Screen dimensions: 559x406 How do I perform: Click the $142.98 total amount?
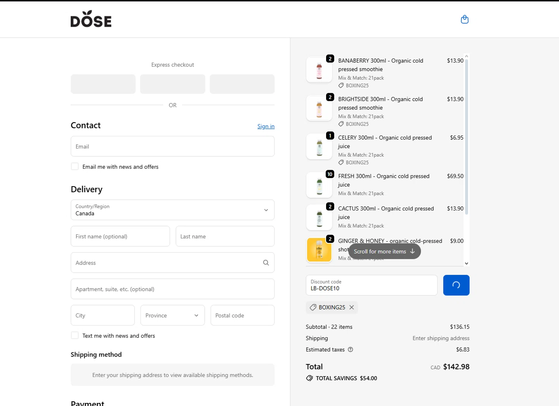(456, 367)
